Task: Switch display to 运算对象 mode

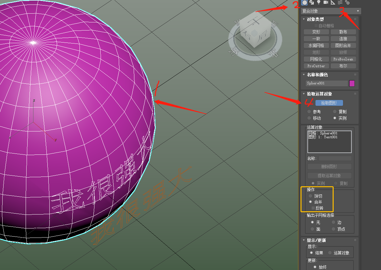Action: click(329, 252)
